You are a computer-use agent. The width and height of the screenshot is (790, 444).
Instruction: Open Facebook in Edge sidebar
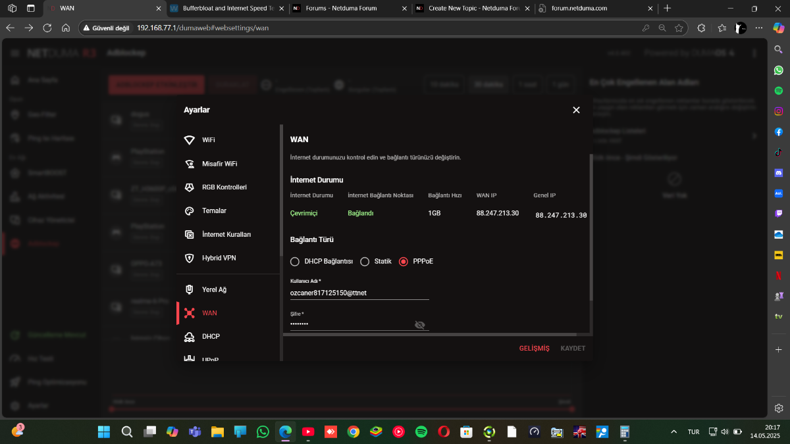(x=779, y=132)
